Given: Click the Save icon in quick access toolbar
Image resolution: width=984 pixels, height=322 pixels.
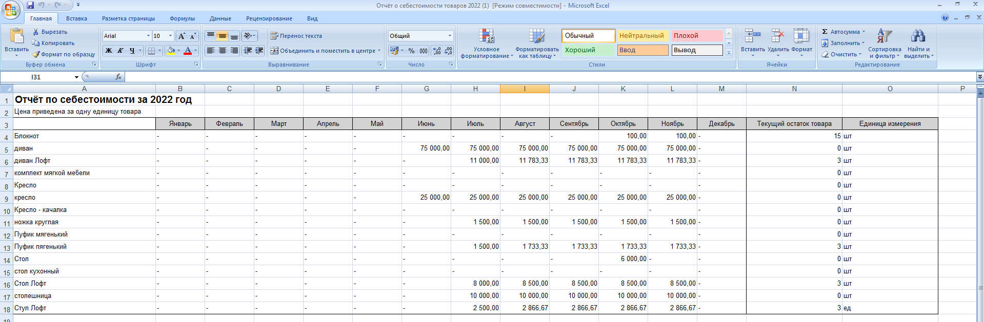Looking at the screenshot, I should coord(30,5).
